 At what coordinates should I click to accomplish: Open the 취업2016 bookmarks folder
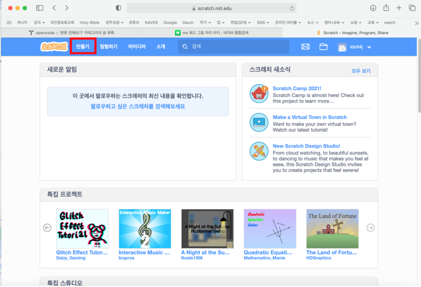[241, 23]
